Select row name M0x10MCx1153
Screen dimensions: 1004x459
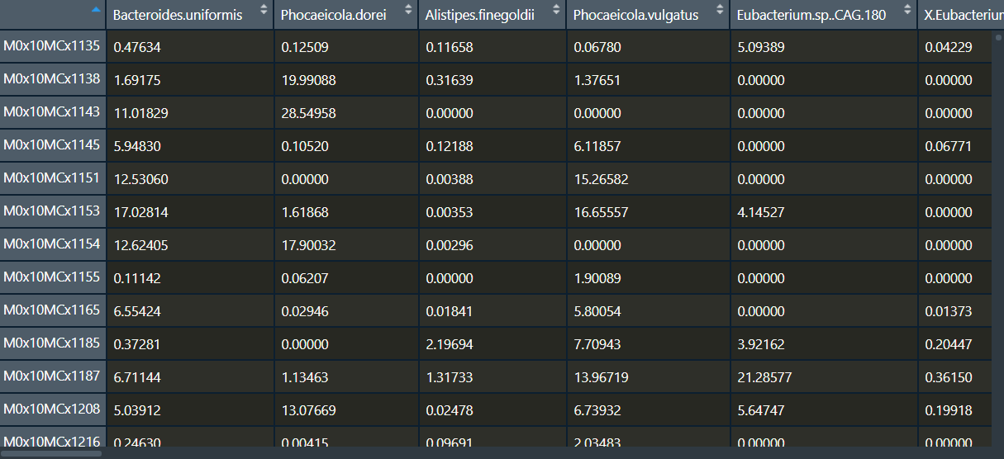pos(52,211)
